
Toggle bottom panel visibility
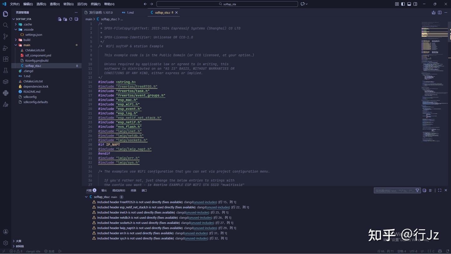click(409, 4)
